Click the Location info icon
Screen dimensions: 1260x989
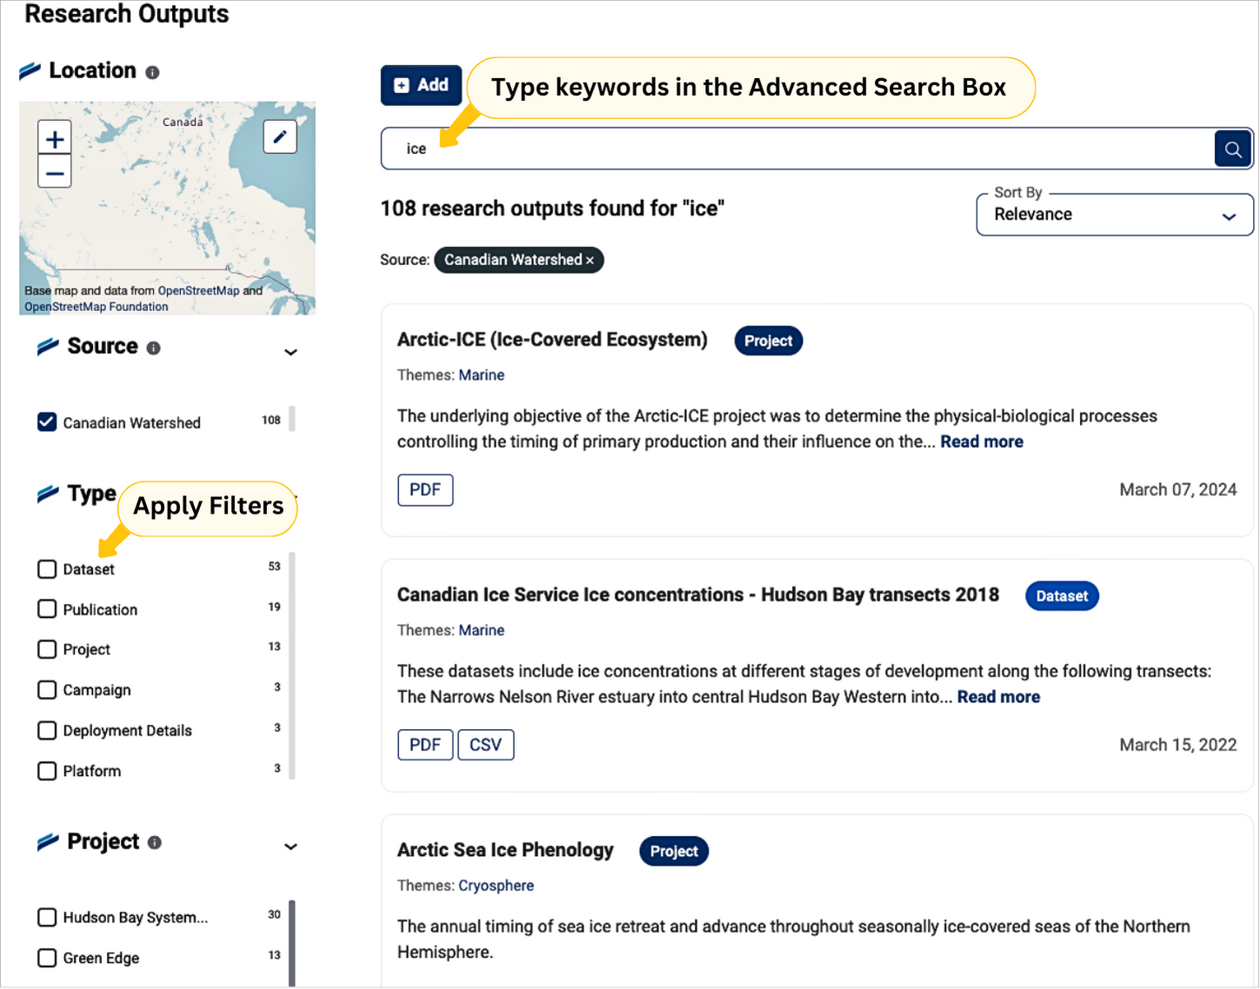pyautogui.click(x=152, y=73)
